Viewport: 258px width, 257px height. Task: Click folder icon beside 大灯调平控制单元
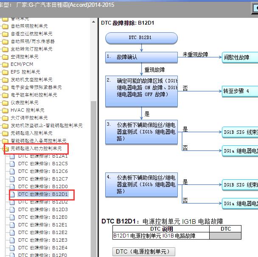pos(5,118)
